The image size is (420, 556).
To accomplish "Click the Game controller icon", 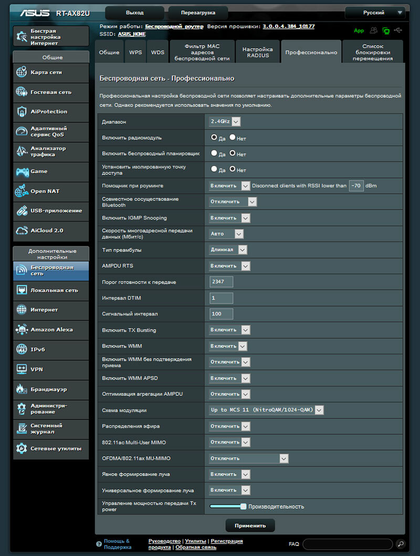I will (22, 172).
